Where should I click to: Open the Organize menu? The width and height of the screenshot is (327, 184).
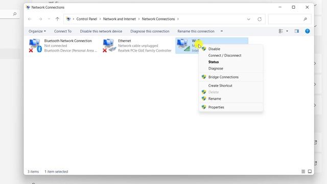[37, 31]
